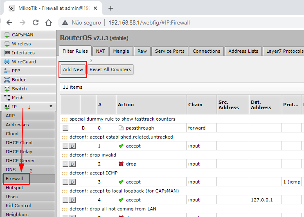Click the IP menu icon

(7, 107)
